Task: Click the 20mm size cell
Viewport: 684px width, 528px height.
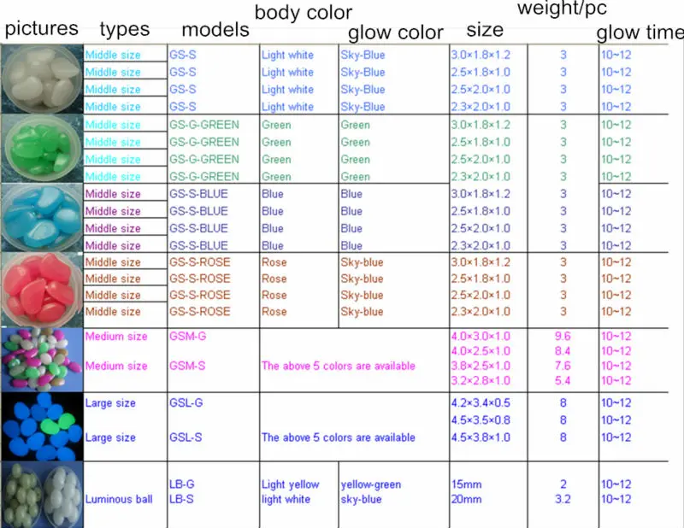Action: pos(466,499)
